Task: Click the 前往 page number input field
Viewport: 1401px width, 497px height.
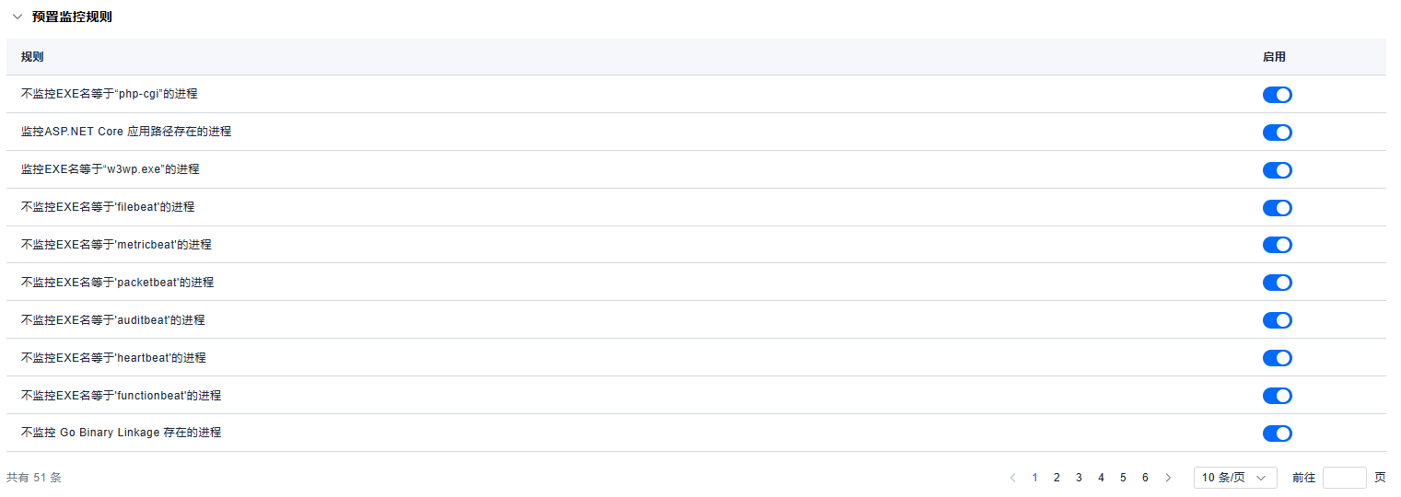Action: coord(1344,478)
